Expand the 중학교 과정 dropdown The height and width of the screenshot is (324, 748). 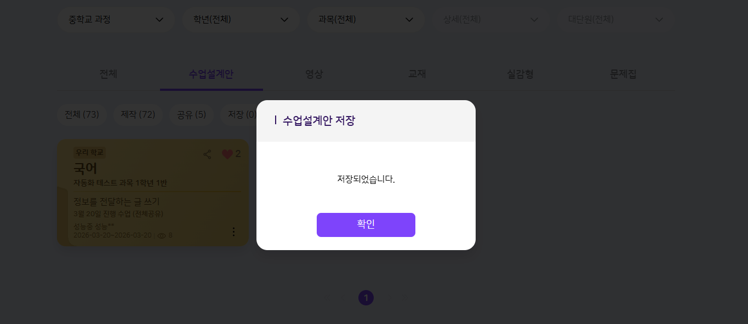pyautogui.click(x=116, y=20)
